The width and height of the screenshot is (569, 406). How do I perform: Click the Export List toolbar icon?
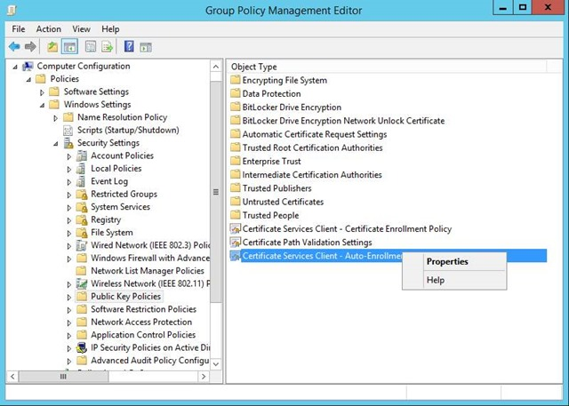pyautogui.click(x=107, y=47)
